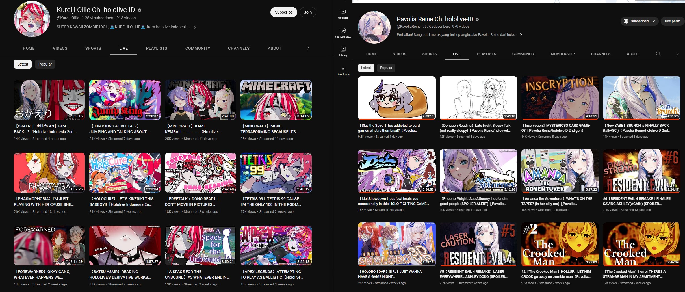Viewport: 685px width, 292px height.
Task: Open the Amanda the Adventurer stream thumbnail
Action: 560,171
